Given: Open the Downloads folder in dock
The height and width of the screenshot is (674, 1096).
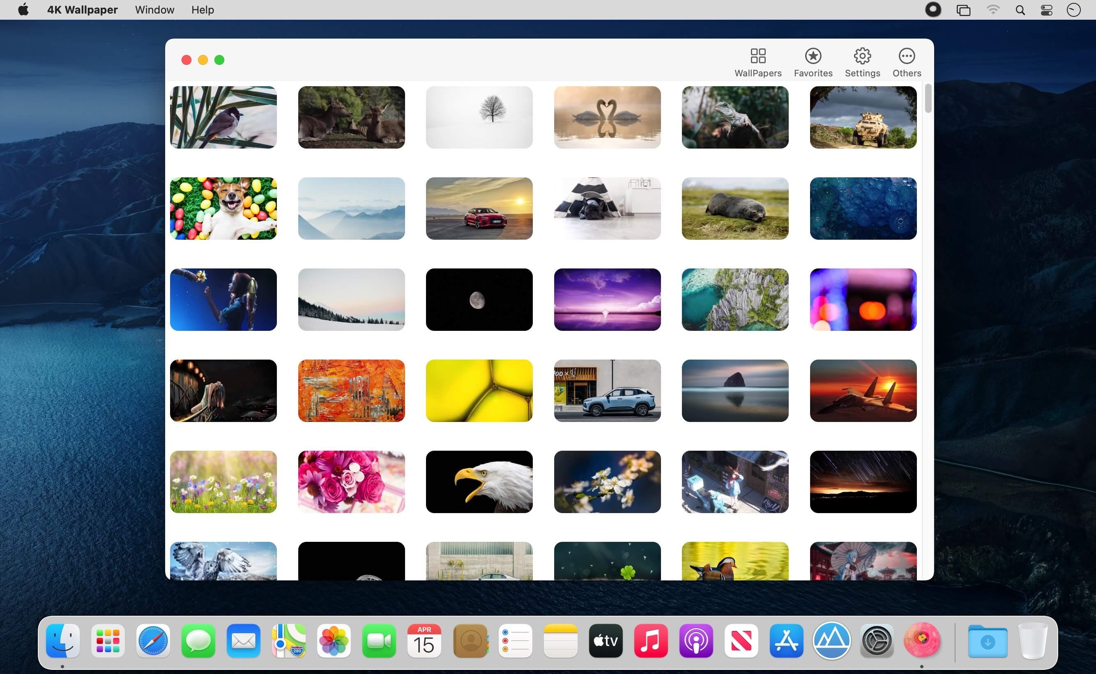Looking at the screenshot, I should [x=987, y=641].
